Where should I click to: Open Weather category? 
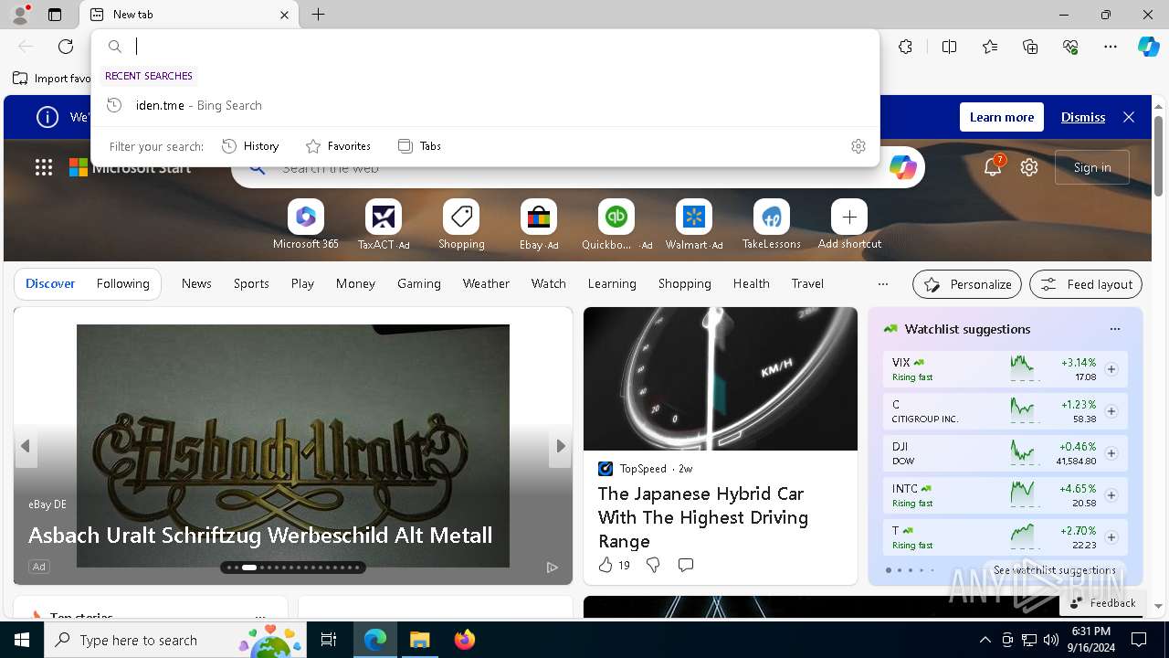(x=486, y=284)
